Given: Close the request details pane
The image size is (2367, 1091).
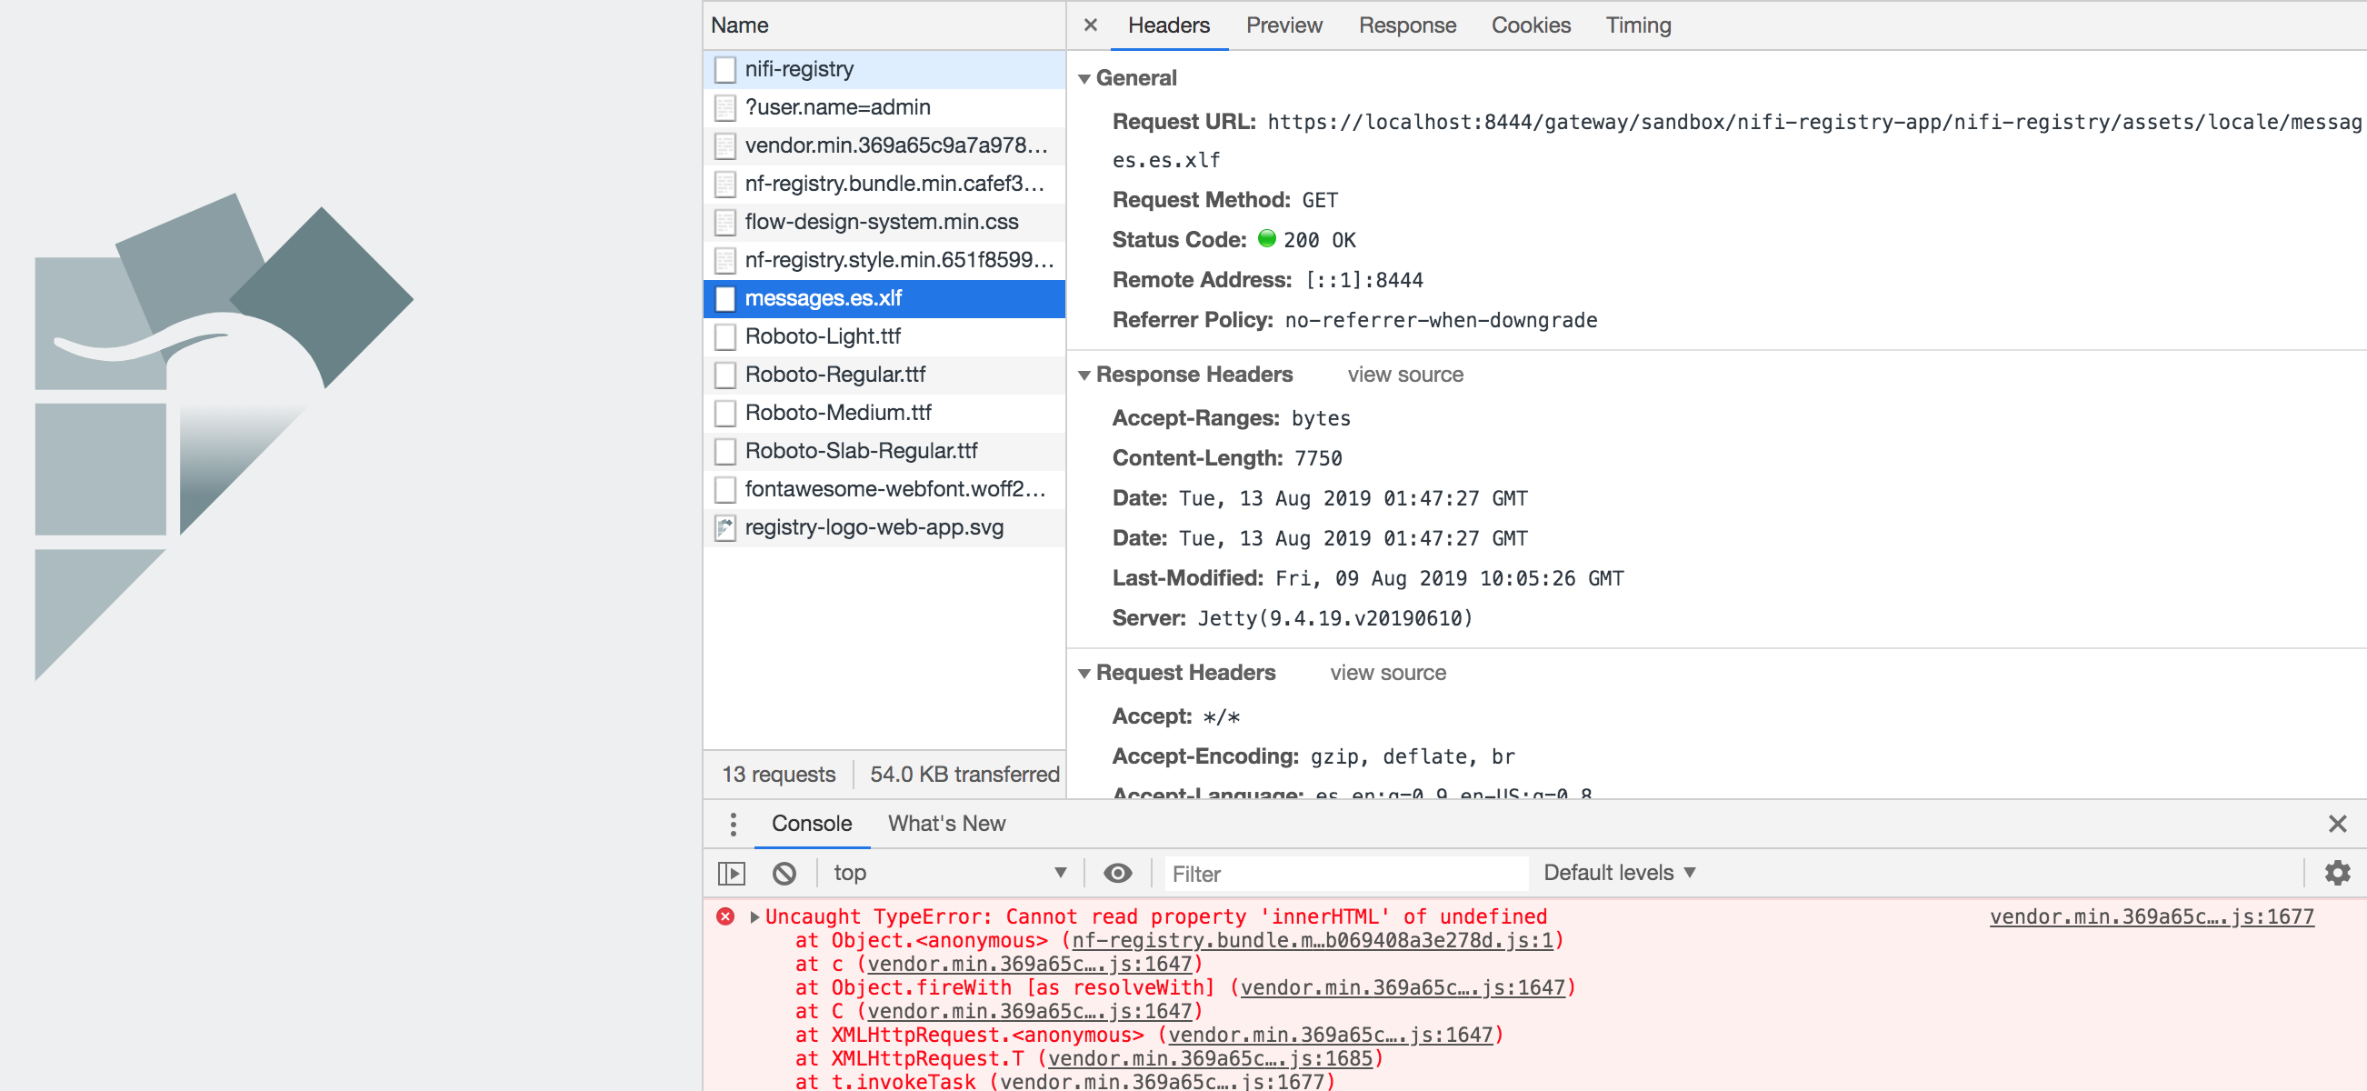Looking at the screenshot, I should click(x=1090, y=25).
